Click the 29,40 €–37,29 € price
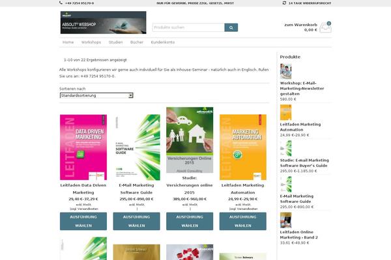The width and height of the screenshot is (391, 260). coord(83,199)
